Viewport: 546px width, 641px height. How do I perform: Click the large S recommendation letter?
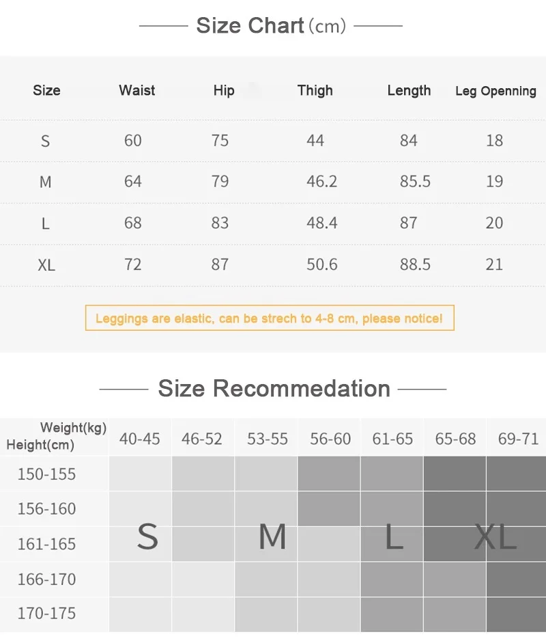(147, 536)
